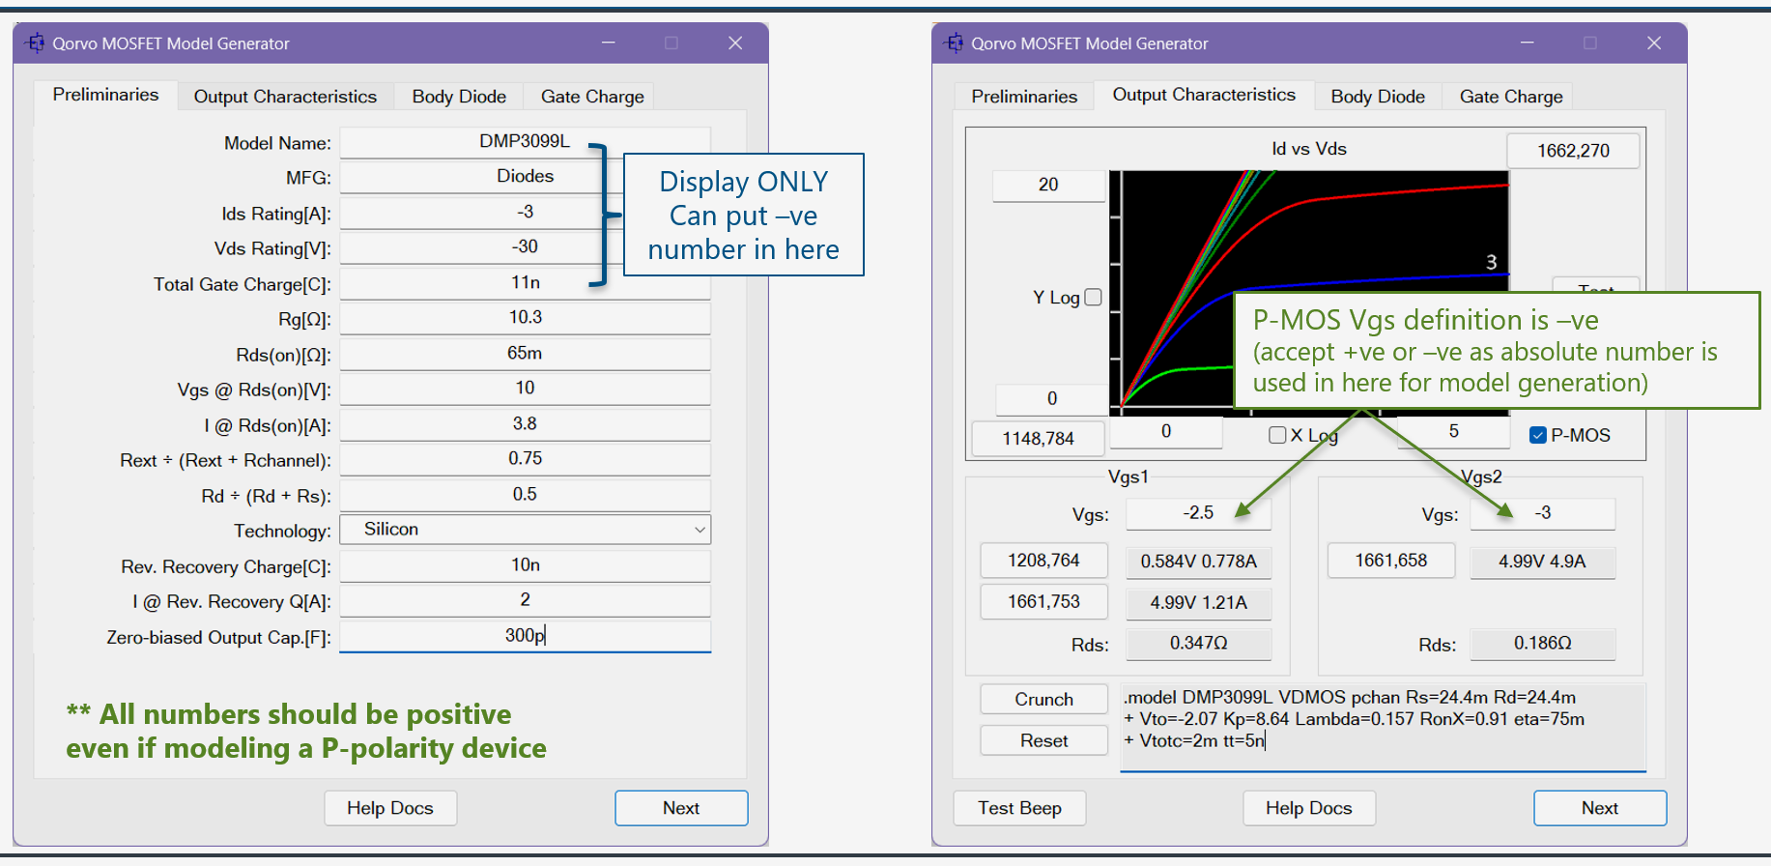Click the Vds Rating field
Viewport: 1771px width, 866px height.
coord(525,247)
